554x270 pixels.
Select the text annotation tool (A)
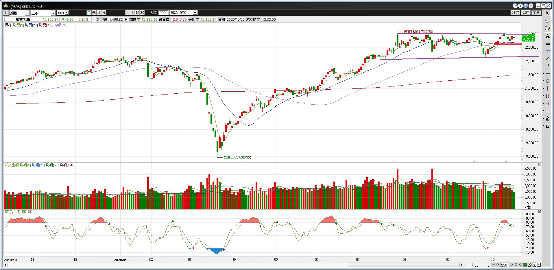pyautogui.click(x=547, y=36)
